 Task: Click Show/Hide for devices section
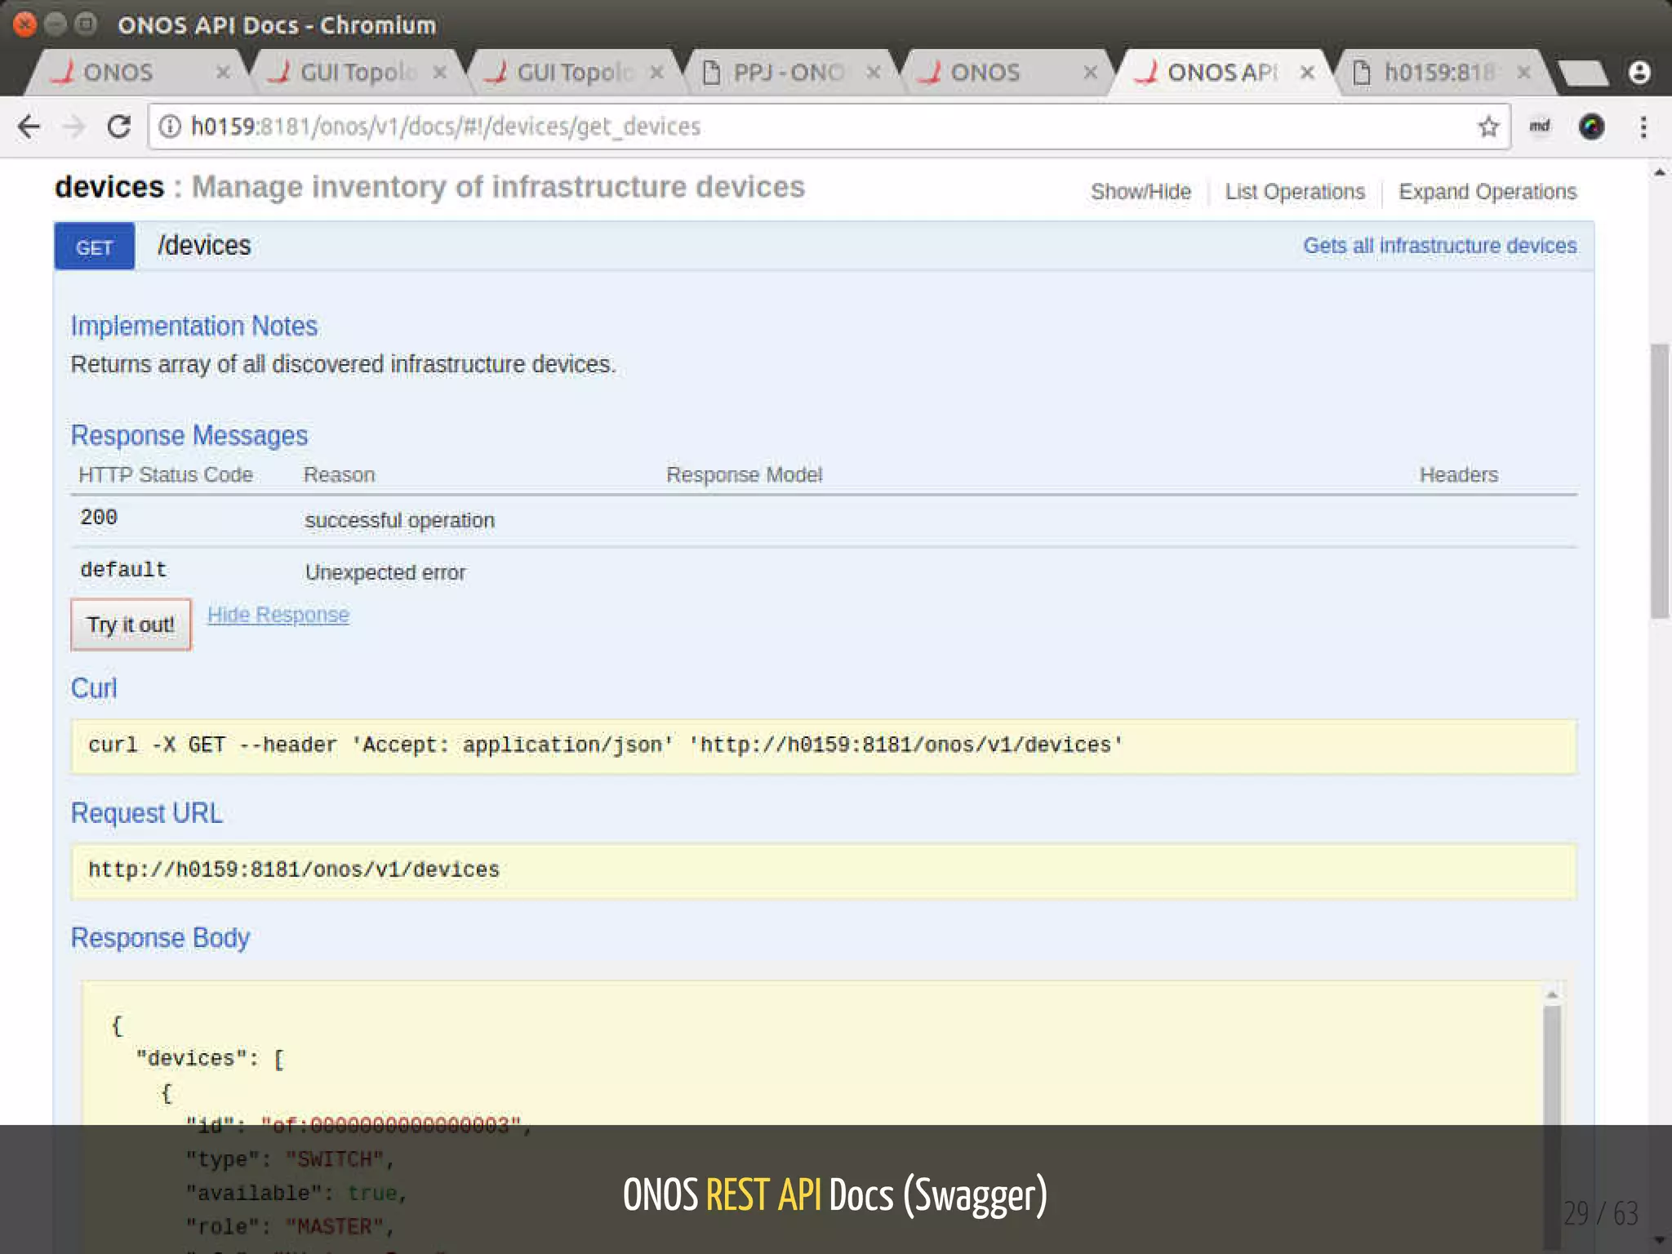(x=1141, y=192)
